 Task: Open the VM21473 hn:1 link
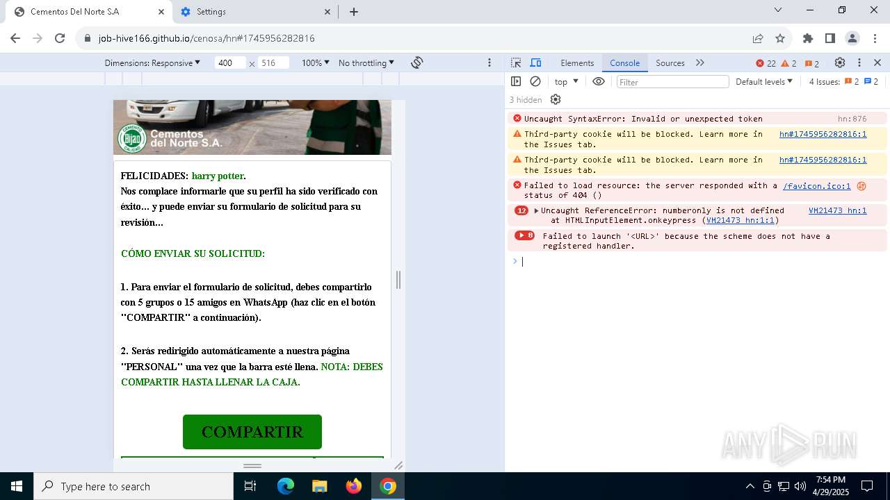click(837, 210)
